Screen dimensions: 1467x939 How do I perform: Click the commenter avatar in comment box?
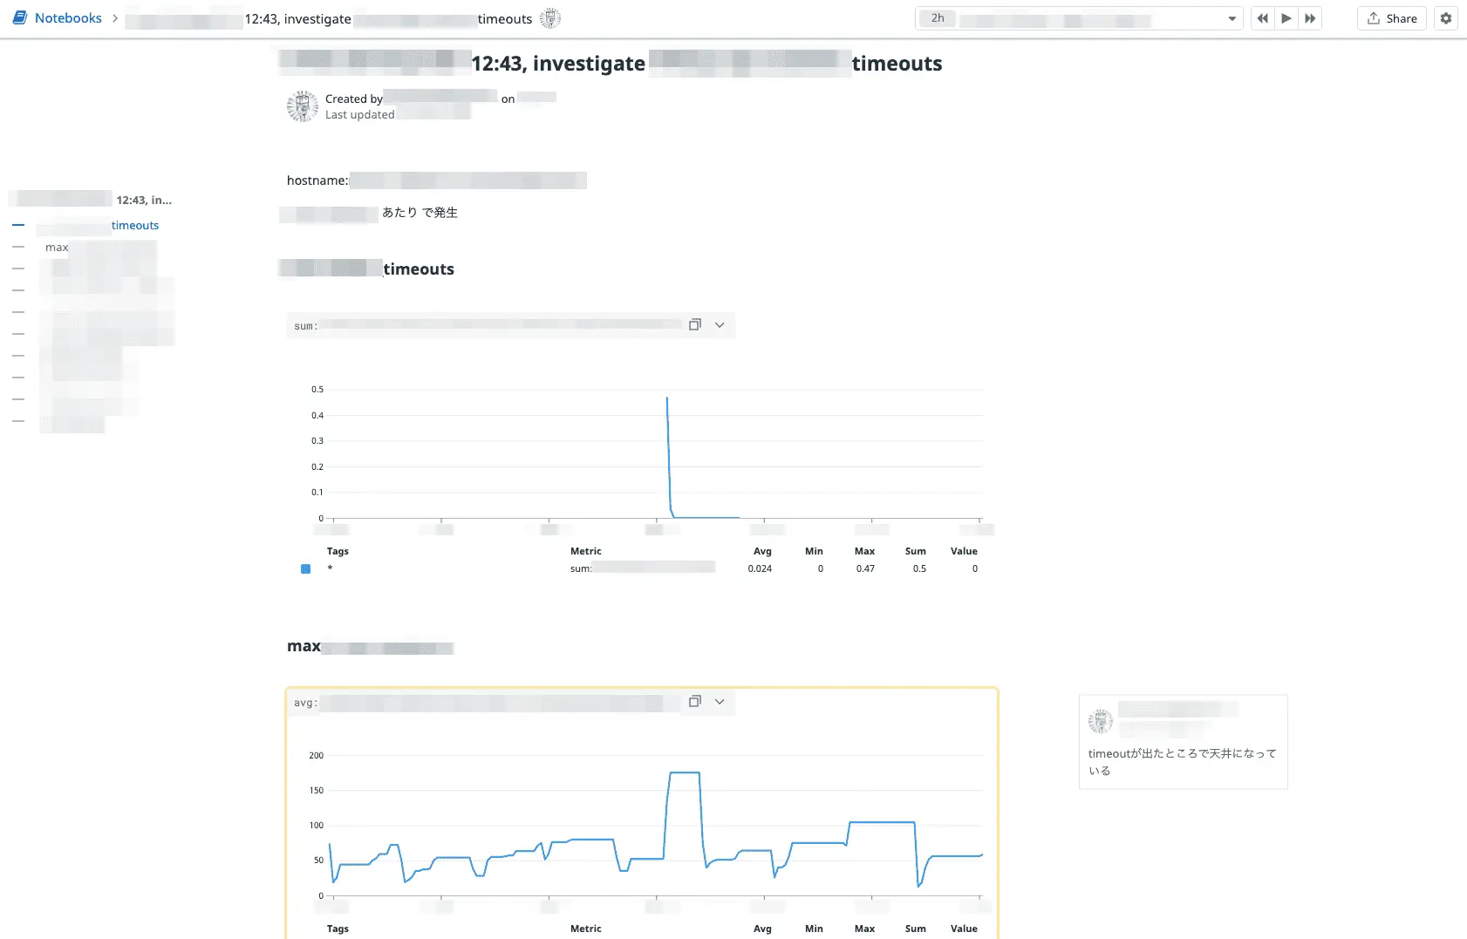pyautogui.click(x=1101, y=721)
